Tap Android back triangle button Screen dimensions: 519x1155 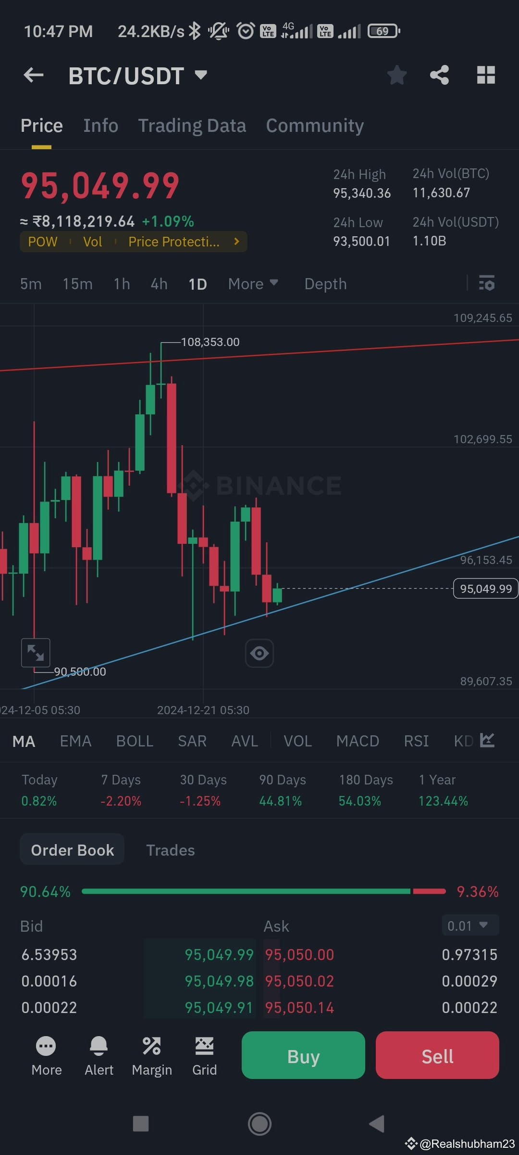tap(377, 1124)
